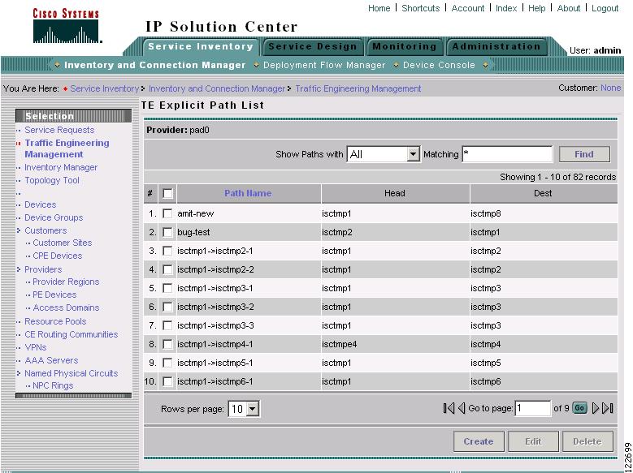This screenshot has width=633, height=473.
Task: Select row isctmp1->isctmp3-2 checkbox
Action: (167, 307)
